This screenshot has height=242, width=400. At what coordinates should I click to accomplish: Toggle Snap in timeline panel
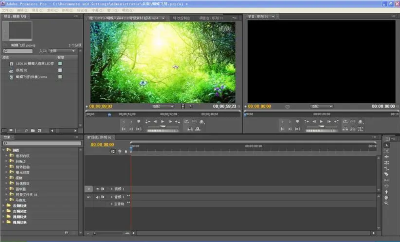click(x=113, y=151)
